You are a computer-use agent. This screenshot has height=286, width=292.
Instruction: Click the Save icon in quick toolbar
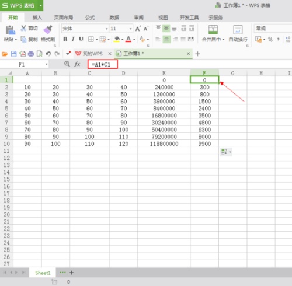[13, 54]
